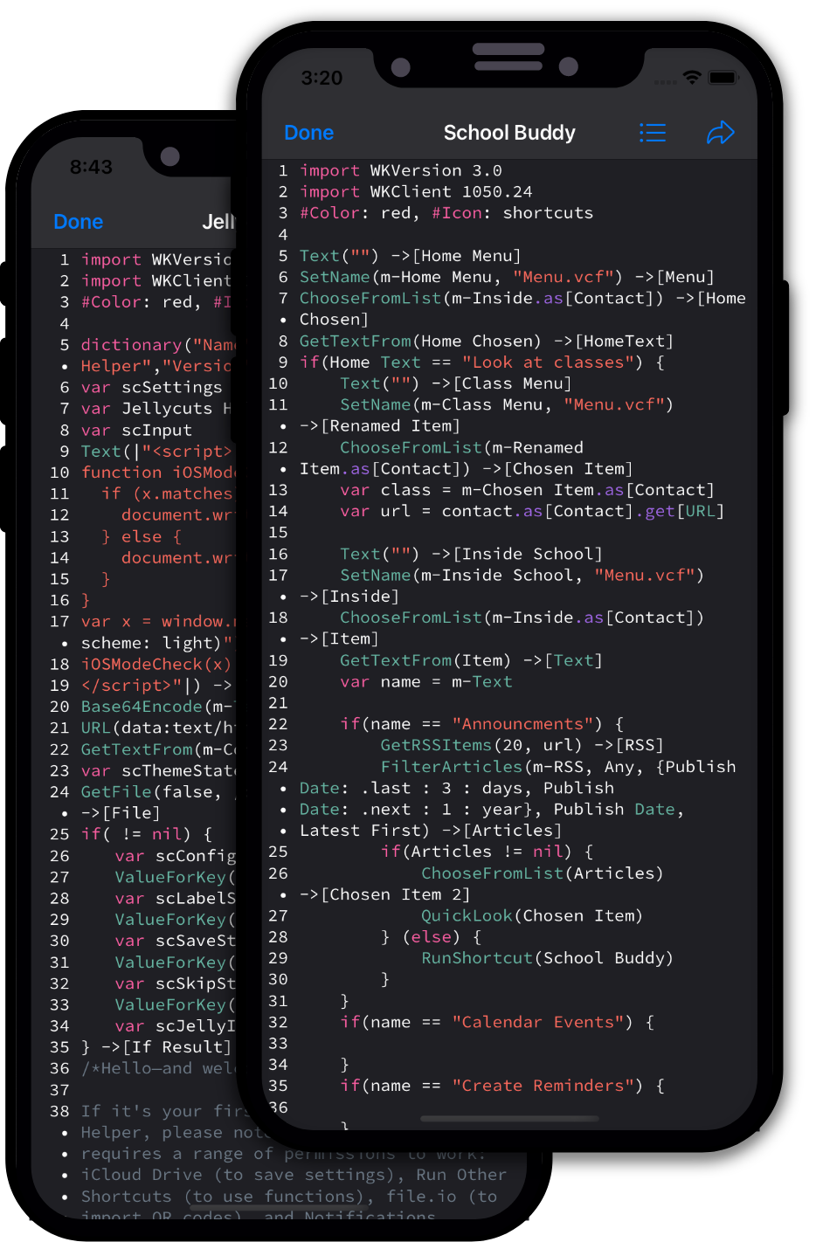Click 'function iOSMod' on back phone line 10
Screen dimensions: 816x1242
pos(157,473)
